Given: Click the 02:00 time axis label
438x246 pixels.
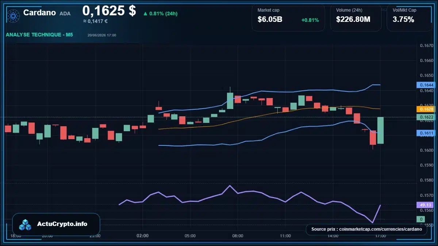Looking at the screenshot, I should (143, 236).
